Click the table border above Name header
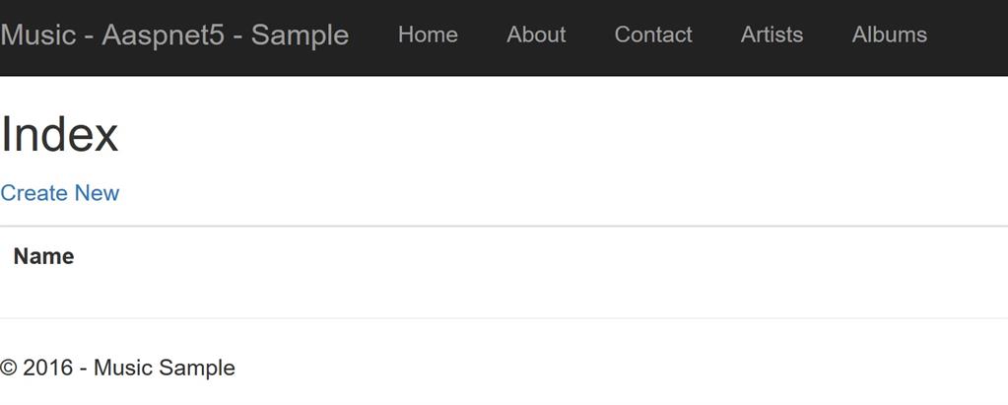The image size is (1008, 405). [493, 227]
